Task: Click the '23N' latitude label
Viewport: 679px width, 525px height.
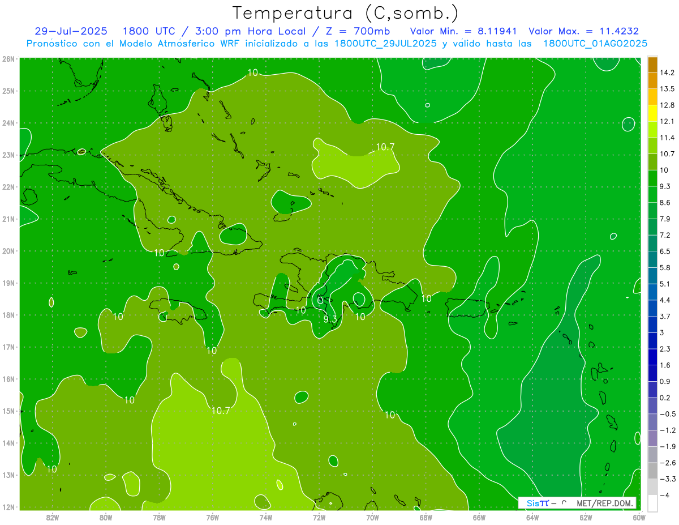Action: click(8, 155)
